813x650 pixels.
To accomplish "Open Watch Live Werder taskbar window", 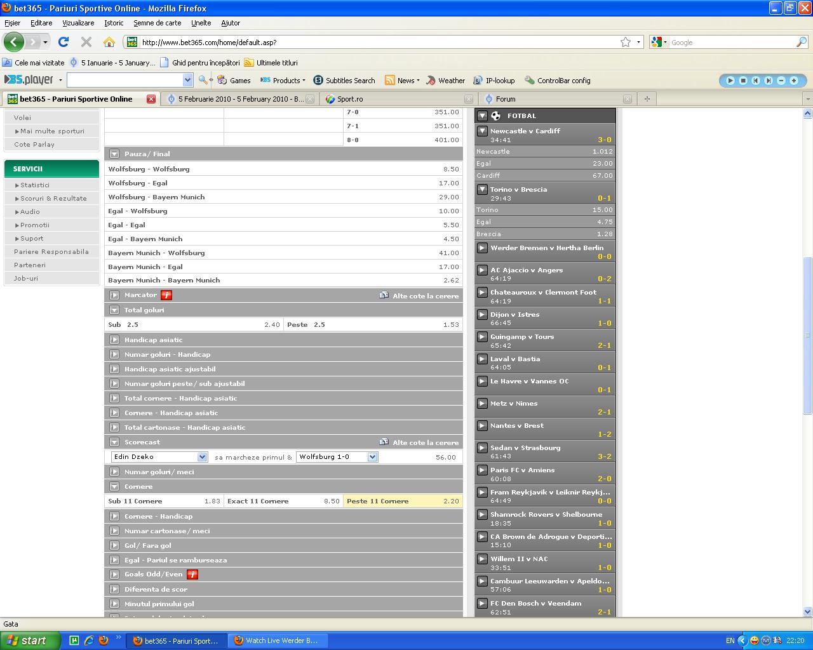I will click(x=278, y=640).
